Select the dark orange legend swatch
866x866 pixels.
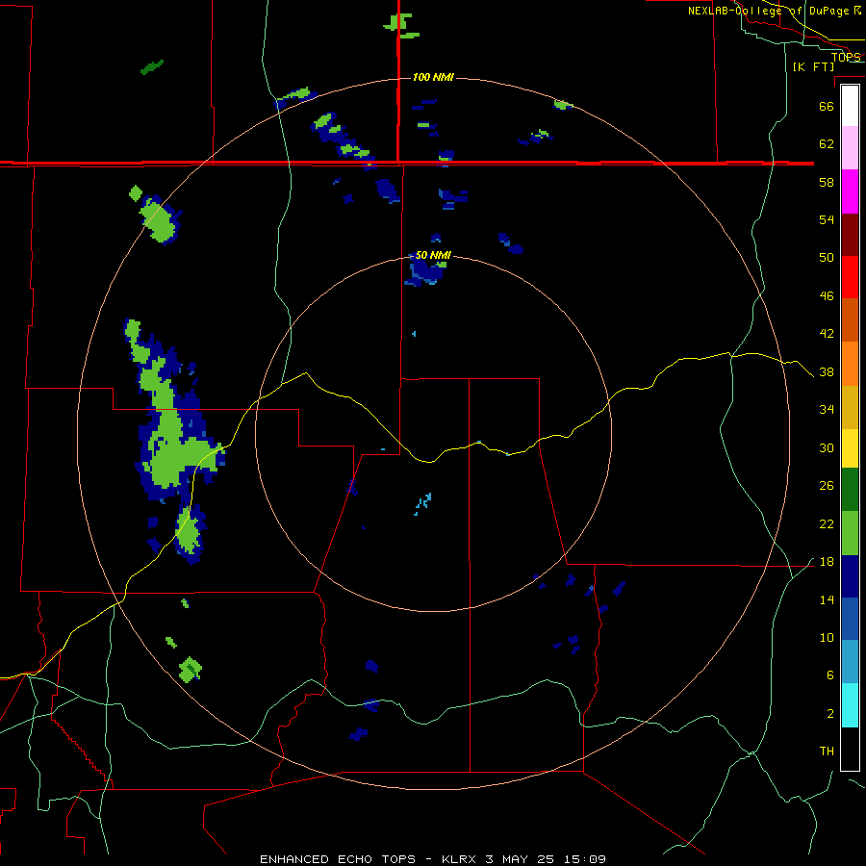pos(850,319)
